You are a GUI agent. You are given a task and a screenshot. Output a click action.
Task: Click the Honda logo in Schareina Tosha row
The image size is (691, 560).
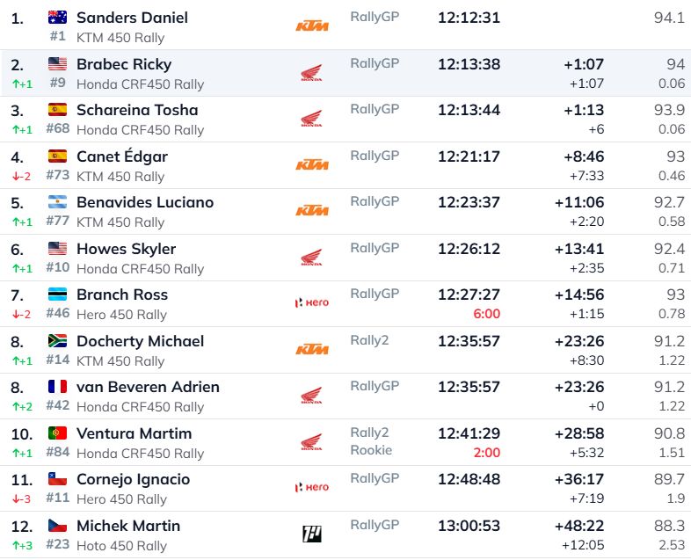(311, 120)
